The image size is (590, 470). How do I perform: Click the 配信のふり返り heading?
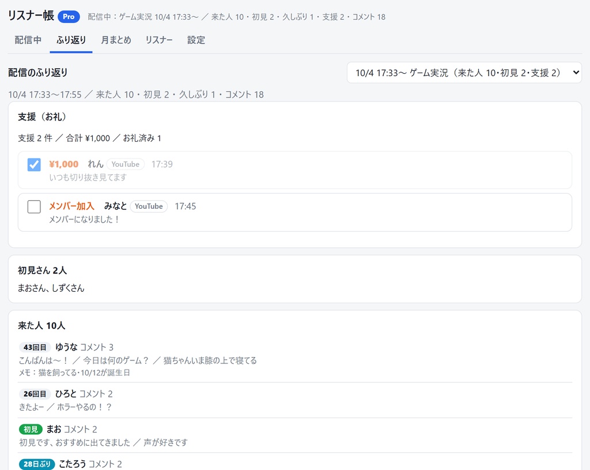point(37,73)
